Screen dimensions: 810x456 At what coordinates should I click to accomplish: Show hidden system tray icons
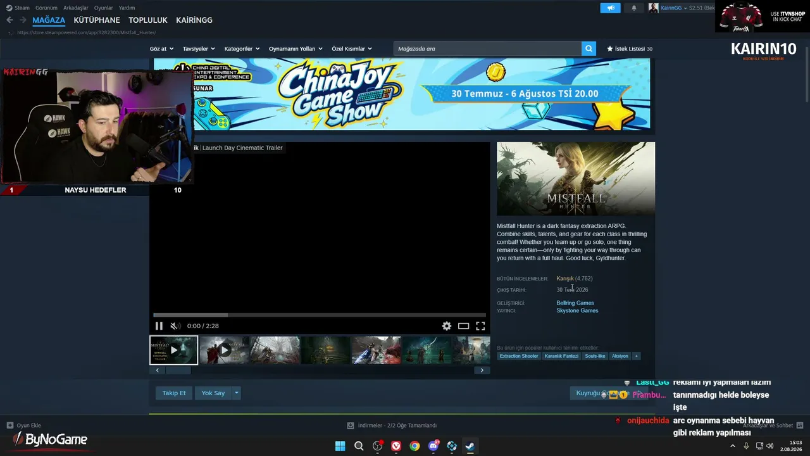(x=733, y=446)
